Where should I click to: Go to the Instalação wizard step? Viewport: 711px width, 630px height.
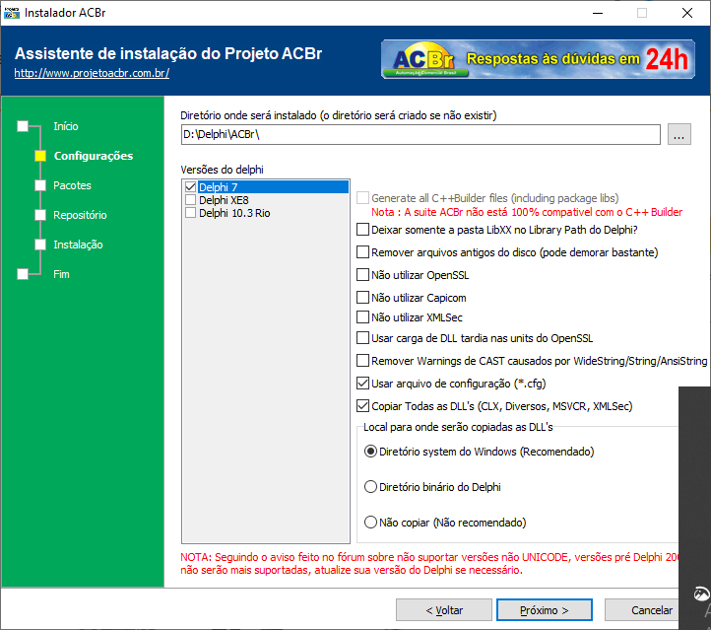(78, 245)
